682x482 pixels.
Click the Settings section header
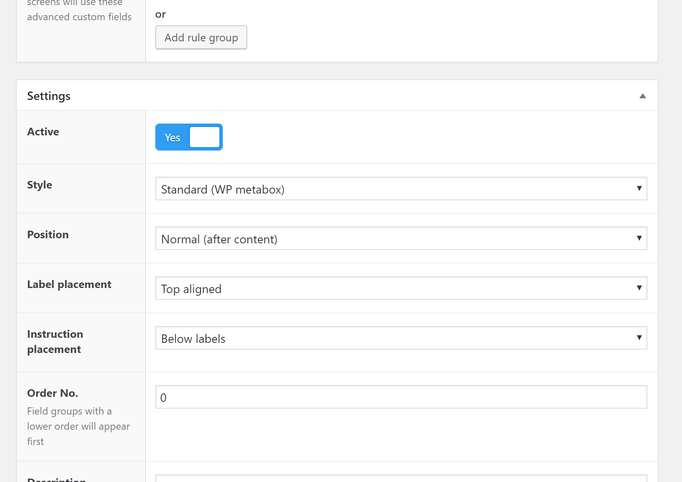click(49, 96)
